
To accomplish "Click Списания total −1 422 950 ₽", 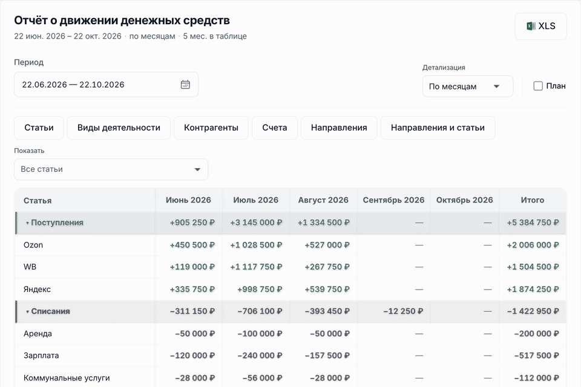I will tap(533, 311).
